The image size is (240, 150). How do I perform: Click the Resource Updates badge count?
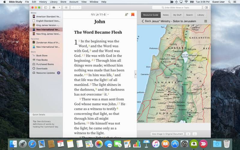pyautogui.click(x=58, y=73)
